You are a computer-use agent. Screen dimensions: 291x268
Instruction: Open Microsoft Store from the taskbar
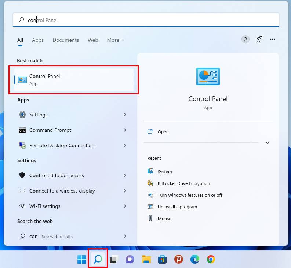pos(162,260)
